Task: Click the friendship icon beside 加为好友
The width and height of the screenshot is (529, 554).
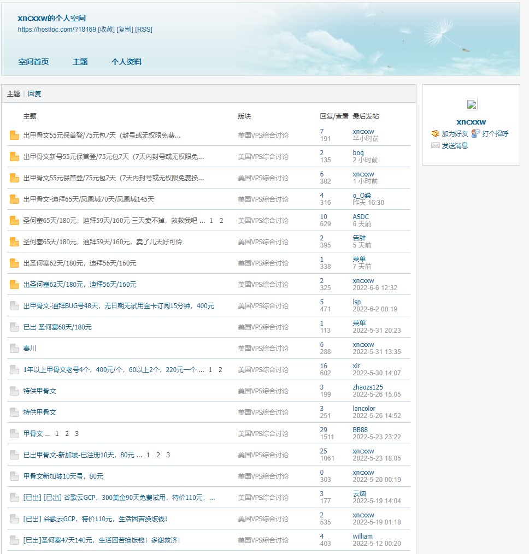Action: coord(436,133)
